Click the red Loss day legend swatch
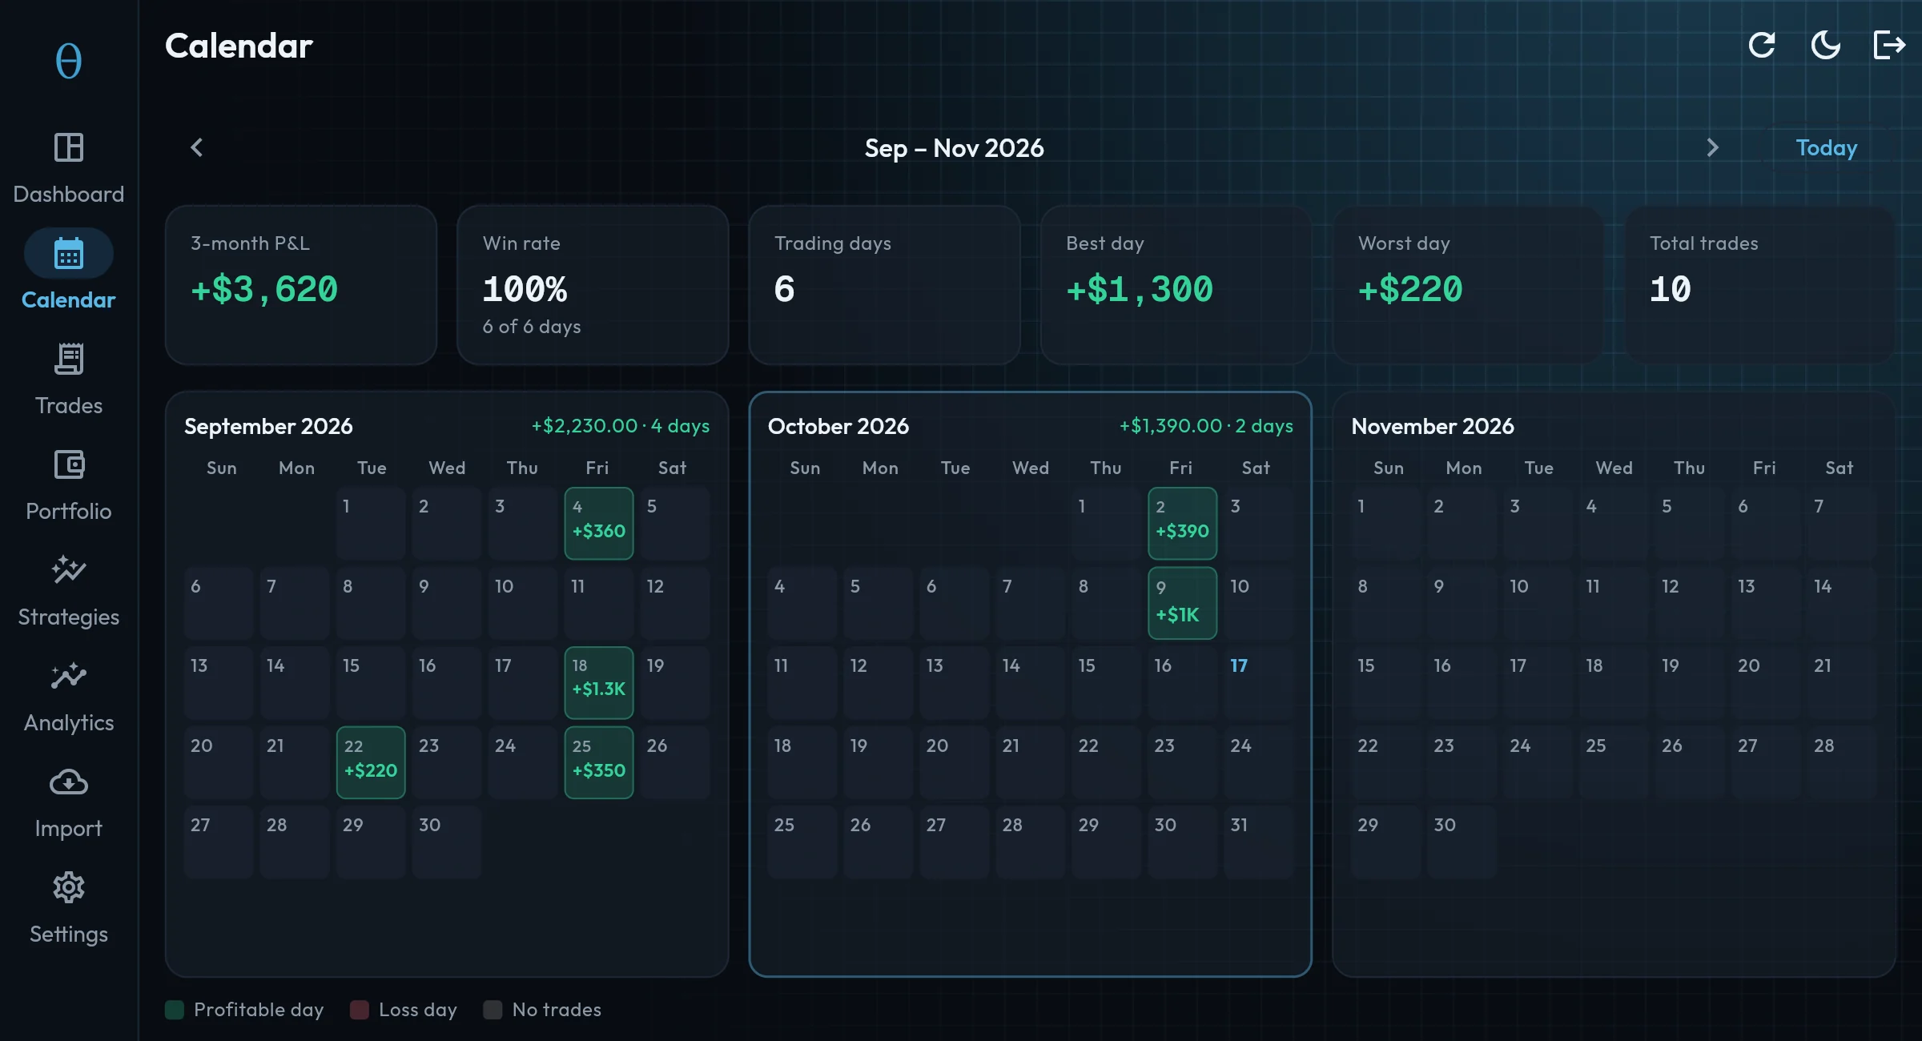This screenshot has height=1041, width=1922. (360, 1010)
